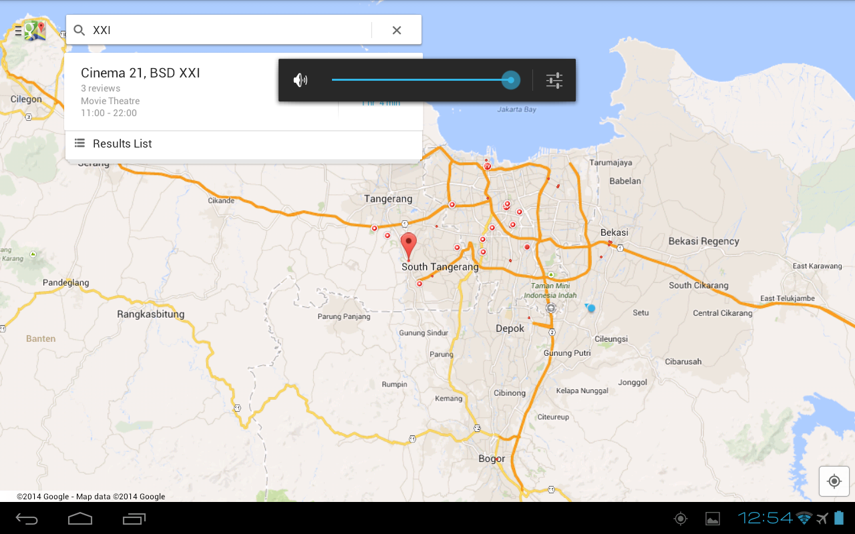Tap the Bekasi city label
This screenshot has width=855, height=534.
click(x=614, y=232)
